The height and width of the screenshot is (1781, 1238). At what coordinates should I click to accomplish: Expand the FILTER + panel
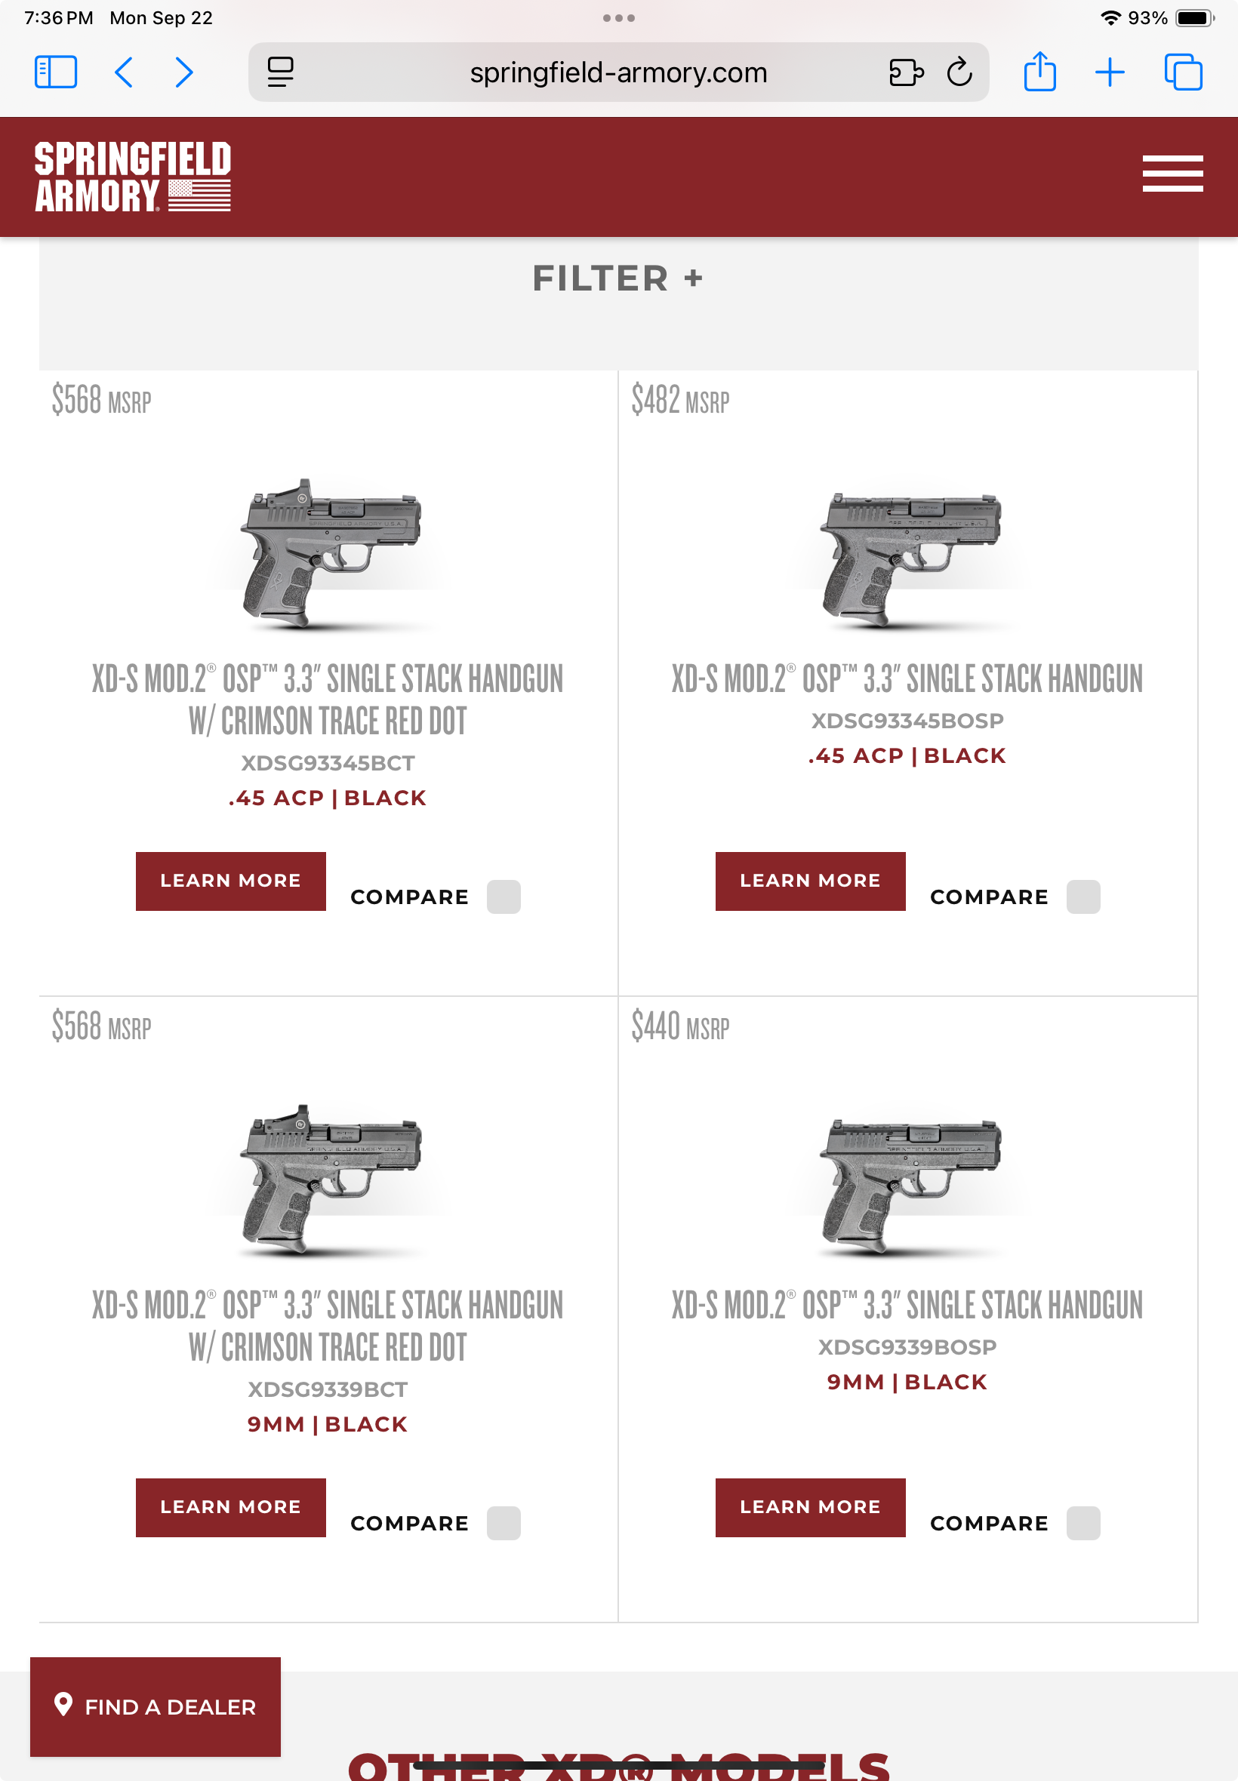[617, 278]
